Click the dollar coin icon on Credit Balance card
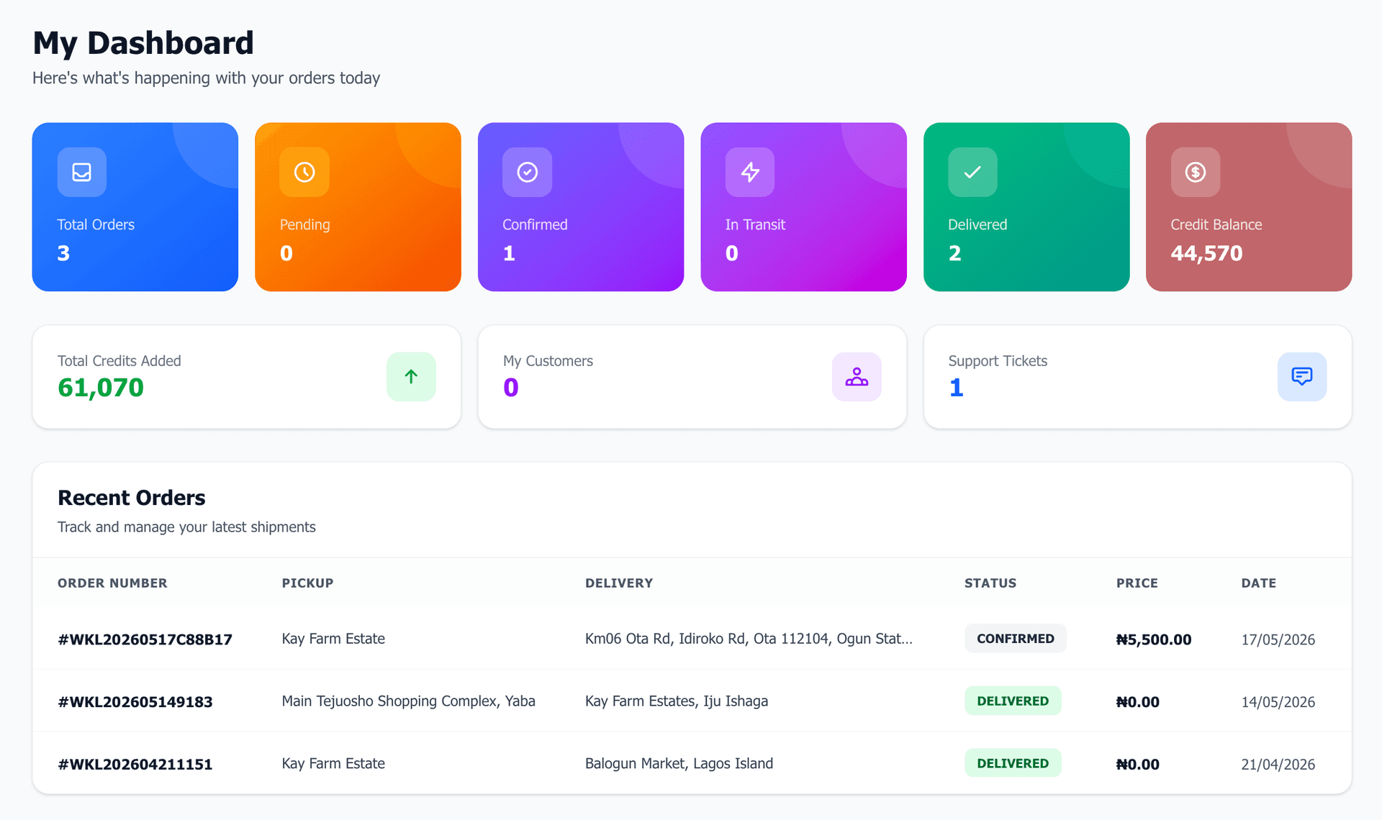 pos(1196,172)
